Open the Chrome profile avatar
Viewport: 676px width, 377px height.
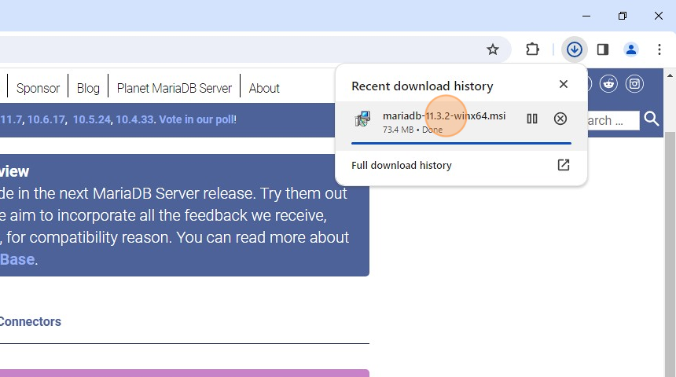[631, 49]
